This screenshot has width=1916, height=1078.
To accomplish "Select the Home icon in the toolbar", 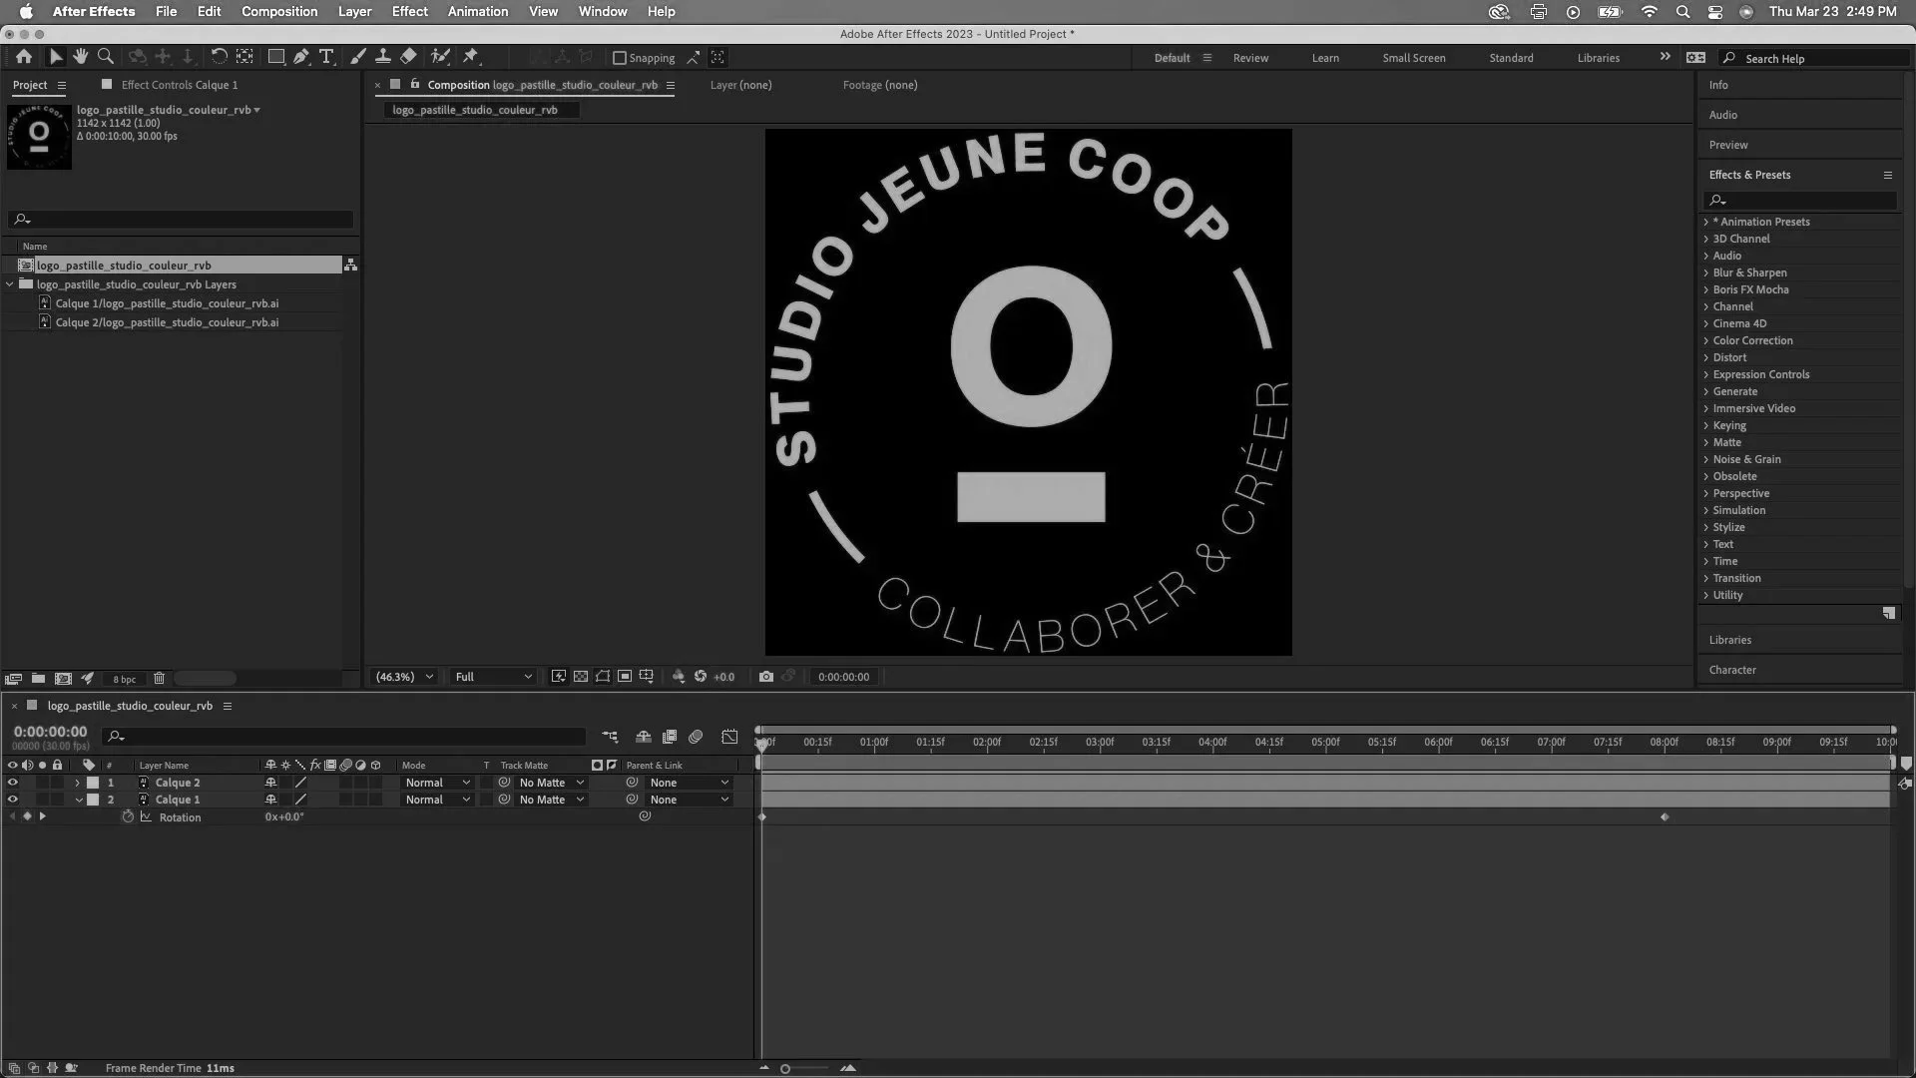I will click(24, 57).
